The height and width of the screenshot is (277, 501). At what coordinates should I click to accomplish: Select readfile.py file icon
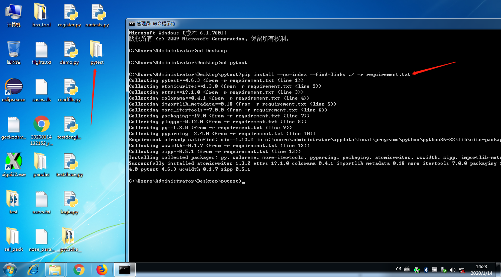click(x=69, y=90)
